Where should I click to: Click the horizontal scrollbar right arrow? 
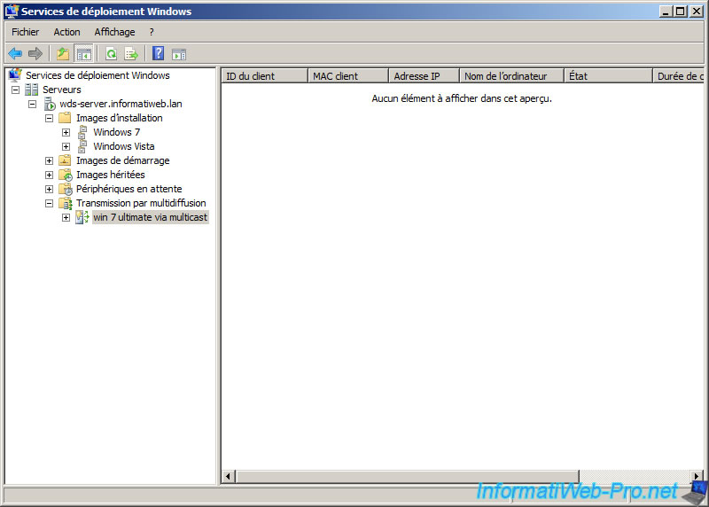pos(697,476)
